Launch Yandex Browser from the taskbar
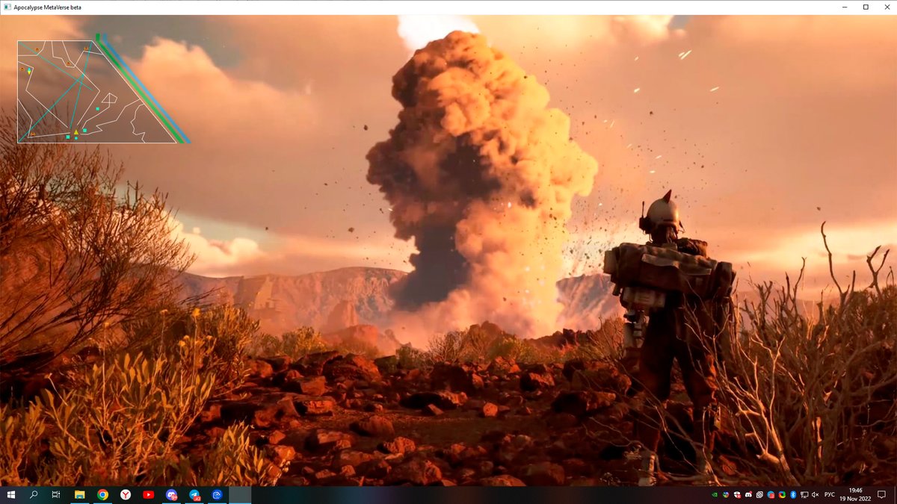 click(126, 494)
